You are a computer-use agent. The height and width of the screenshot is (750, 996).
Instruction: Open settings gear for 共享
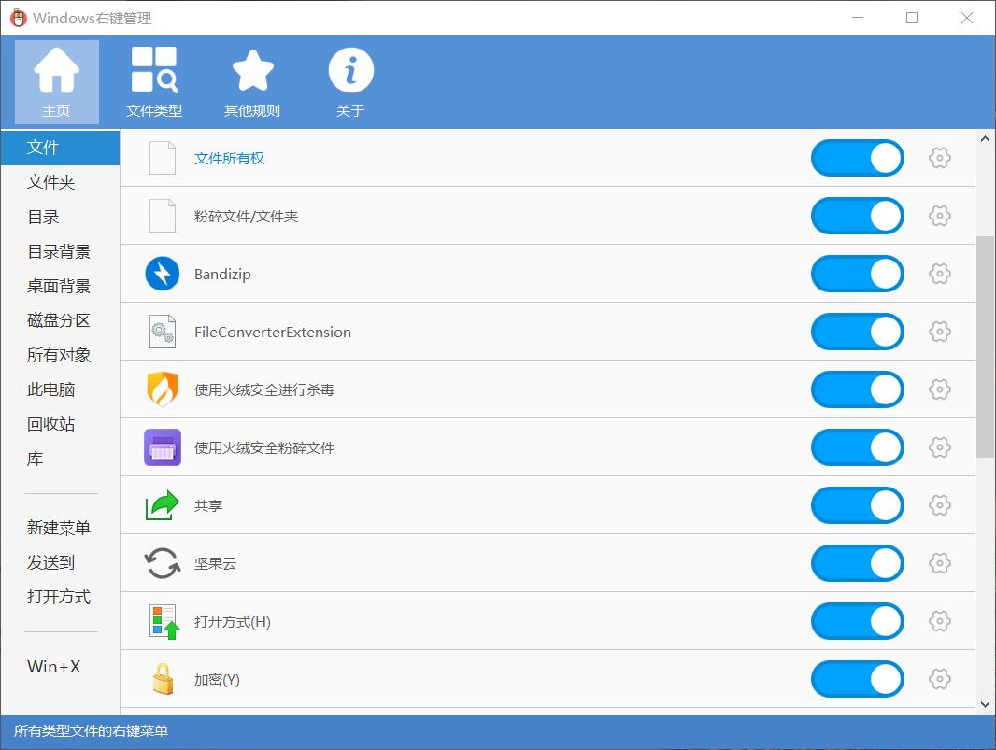[x=939, y=505]
